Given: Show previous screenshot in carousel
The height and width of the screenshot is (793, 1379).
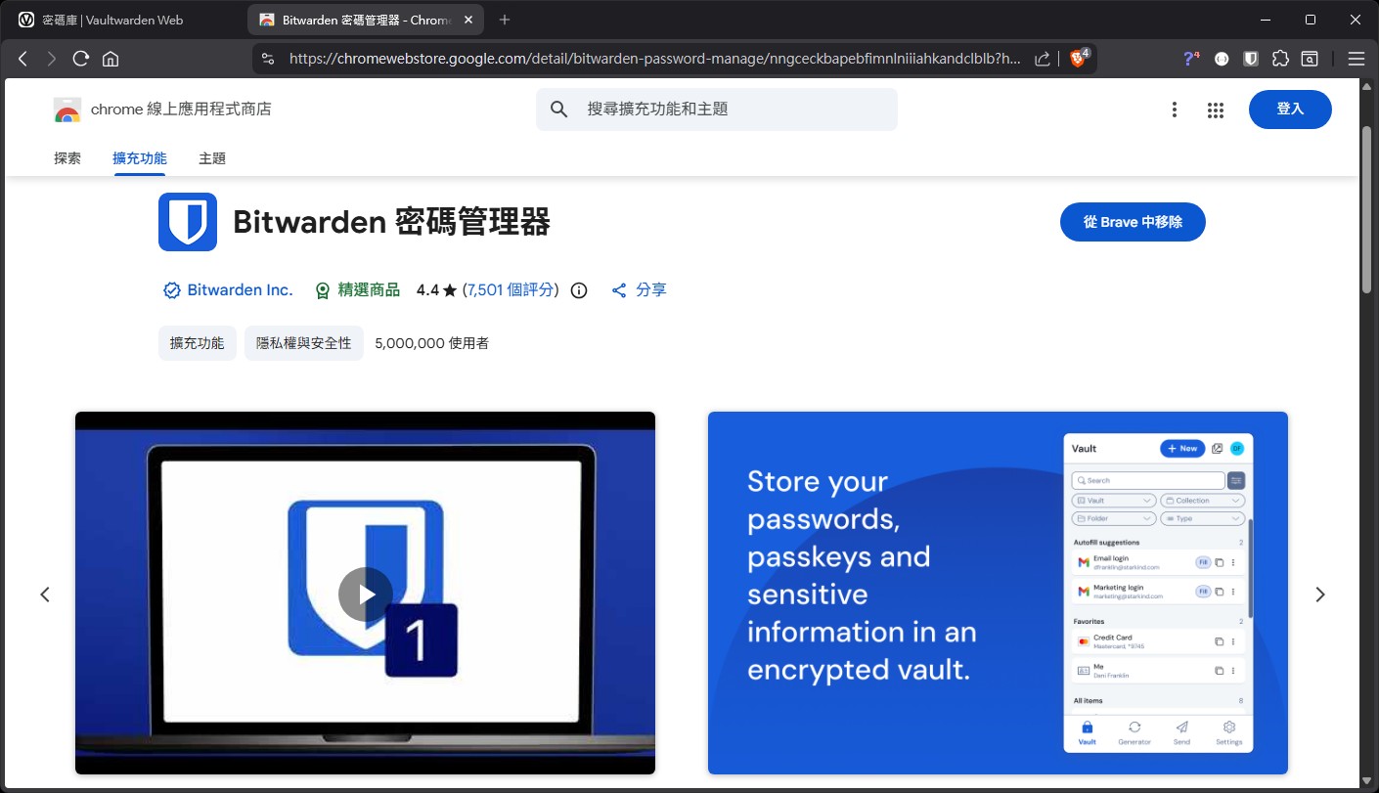Looking at the screenshot, I should (45, 594).
